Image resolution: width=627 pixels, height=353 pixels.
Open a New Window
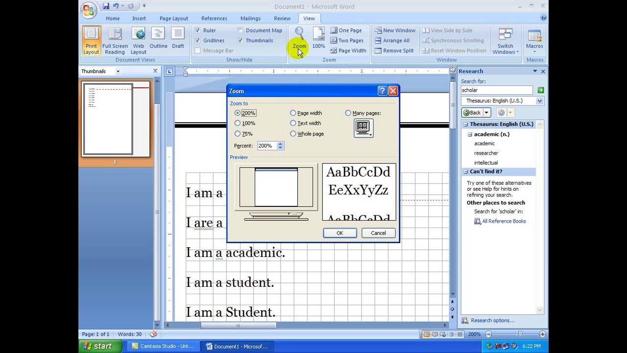[395, 30]
